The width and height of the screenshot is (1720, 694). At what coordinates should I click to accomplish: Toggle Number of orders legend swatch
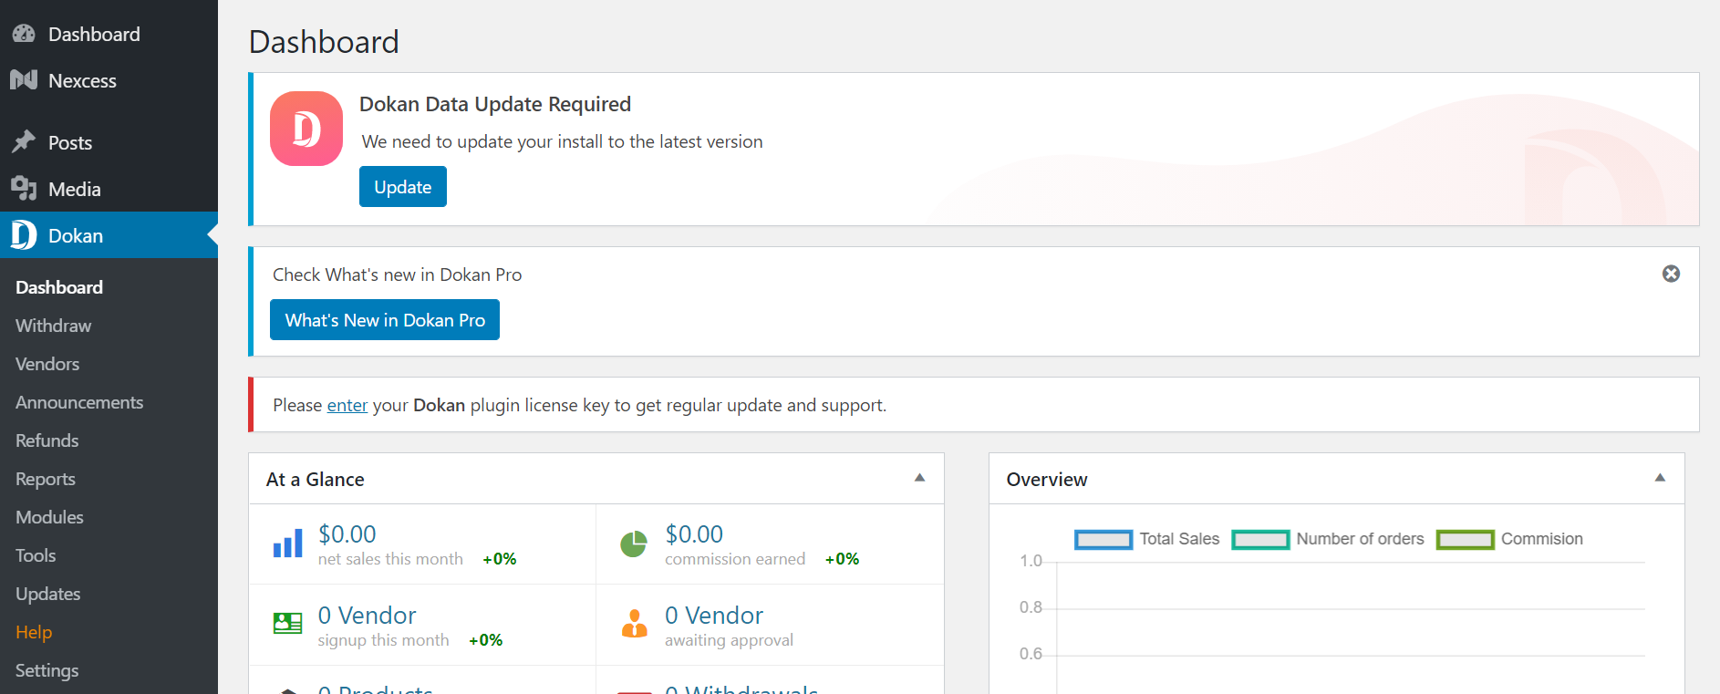[1260, 540]
